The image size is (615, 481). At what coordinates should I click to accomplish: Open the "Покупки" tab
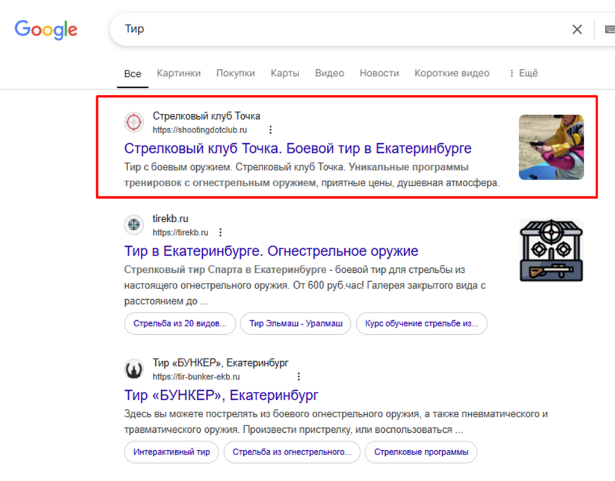point(236,73)
